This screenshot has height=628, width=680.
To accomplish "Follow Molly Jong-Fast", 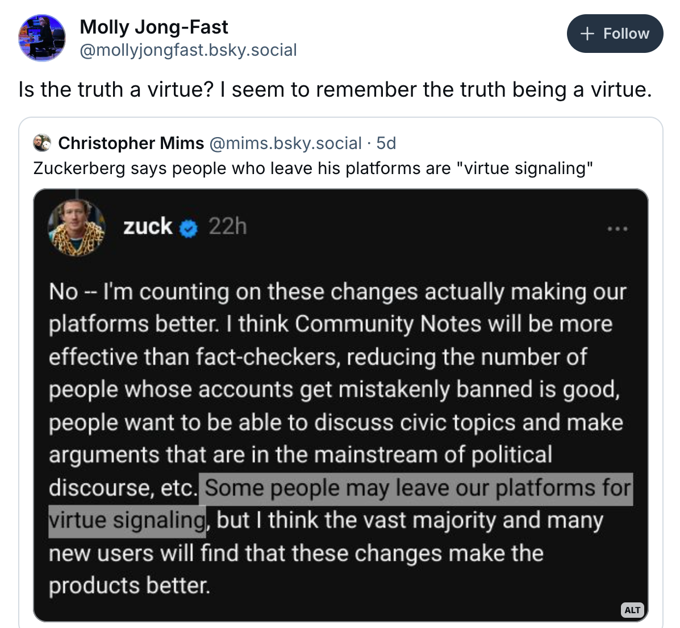I will click(x=615, y=34).
